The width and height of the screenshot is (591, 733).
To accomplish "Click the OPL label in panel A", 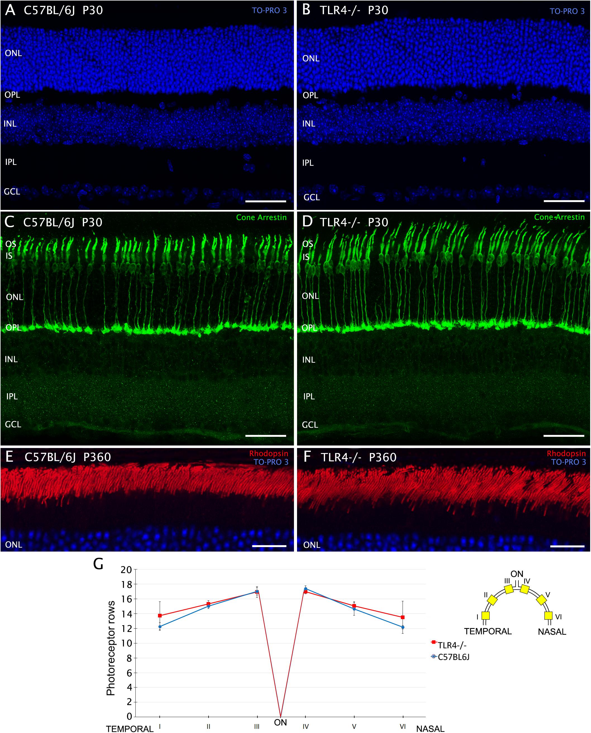I will point(12,95).
